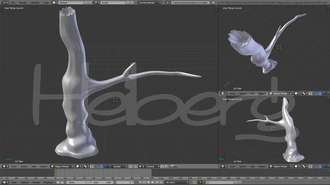Toggle align rotation with snapping target
This screenshot has height=185, width=330.
162,166
